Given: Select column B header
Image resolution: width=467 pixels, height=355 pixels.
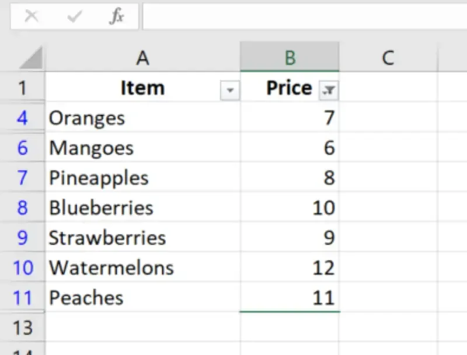Looking at the screenshot, I should pos(290,57).
